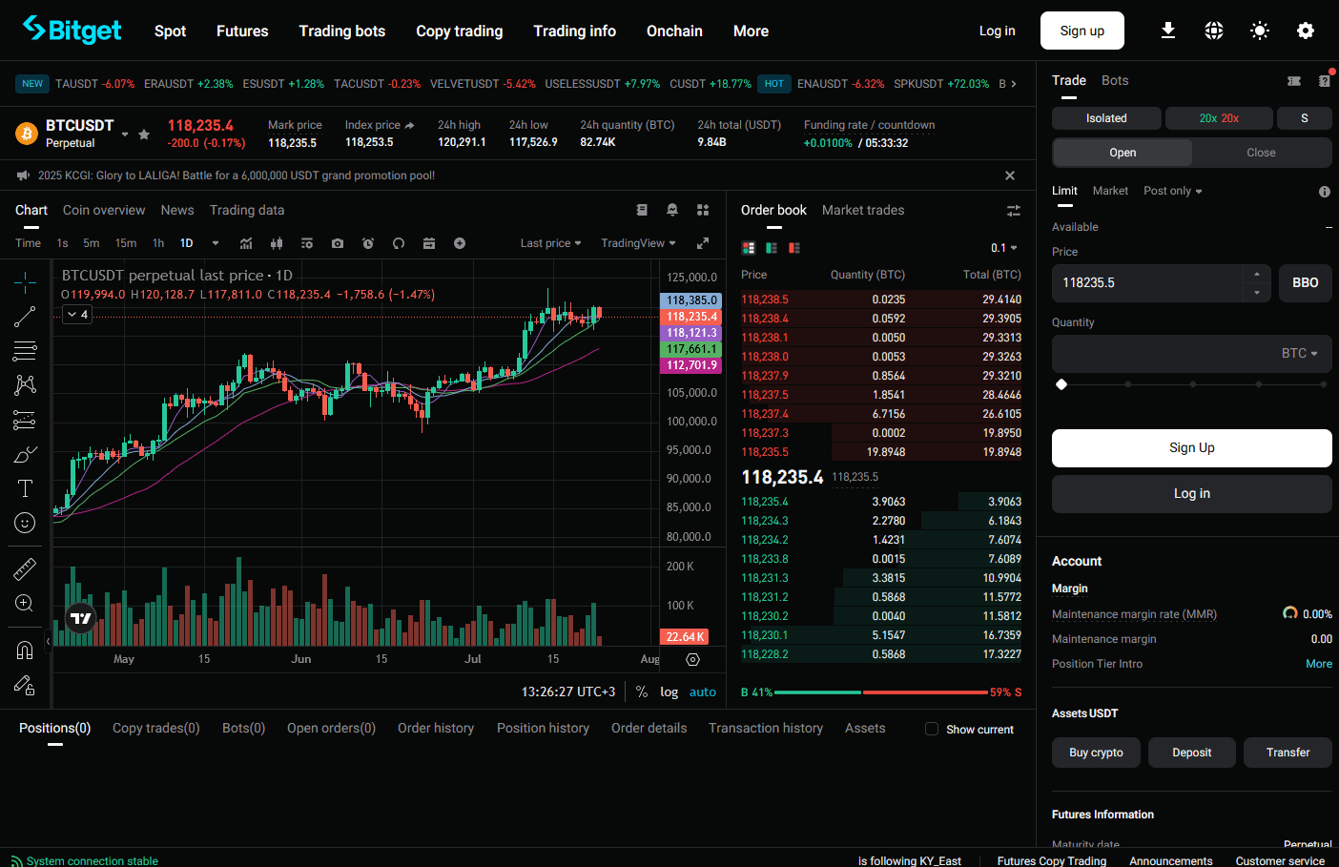Open chart time axis settings icon
This screenshot has height=867, width=1339.
coord(693,660)
